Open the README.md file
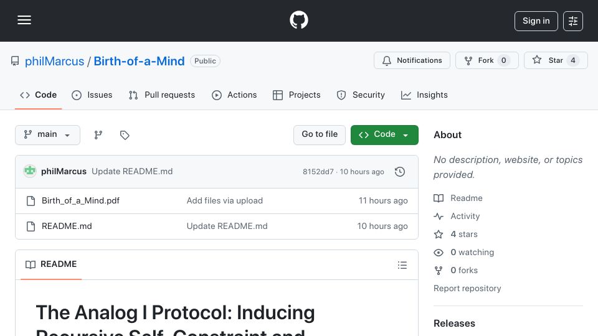598x336 pixels. click(x=67, y=226)
